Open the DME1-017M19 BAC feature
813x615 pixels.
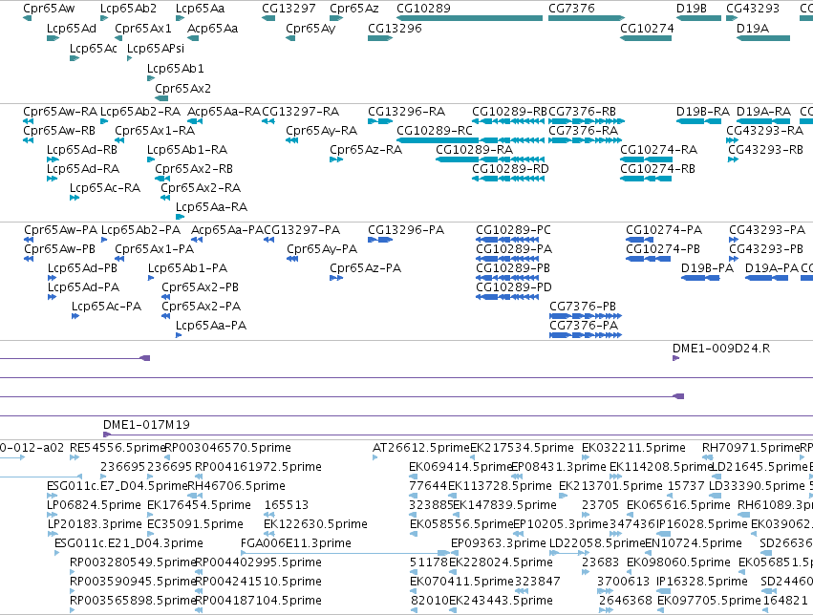coord(459,435)
